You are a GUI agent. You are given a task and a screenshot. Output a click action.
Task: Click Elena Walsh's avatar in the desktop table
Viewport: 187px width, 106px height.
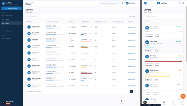pyautogui.click(x=29, y=33)
